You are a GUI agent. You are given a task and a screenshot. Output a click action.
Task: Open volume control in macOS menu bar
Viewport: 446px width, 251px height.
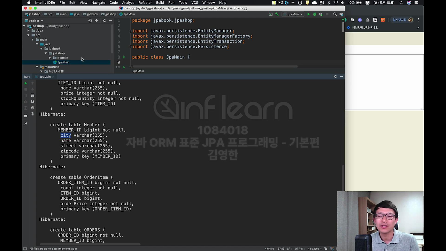[x=343, y=2]
